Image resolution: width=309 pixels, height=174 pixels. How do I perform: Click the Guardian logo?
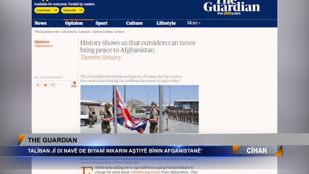232,7
